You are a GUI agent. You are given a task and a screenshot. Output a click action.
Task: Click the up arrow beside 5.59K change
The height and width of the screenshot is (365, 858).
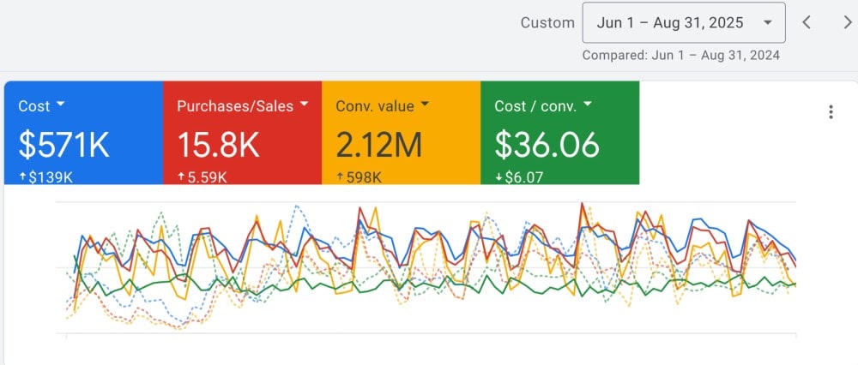tap(181, 177)
